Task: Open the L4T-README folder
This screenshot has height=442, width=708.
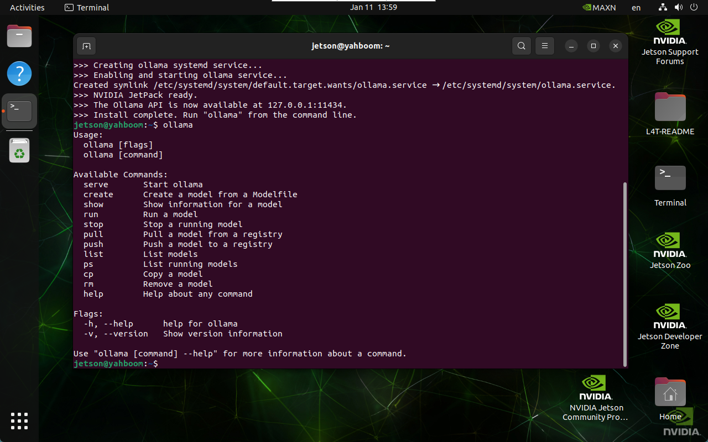Action: coord(670,114)
